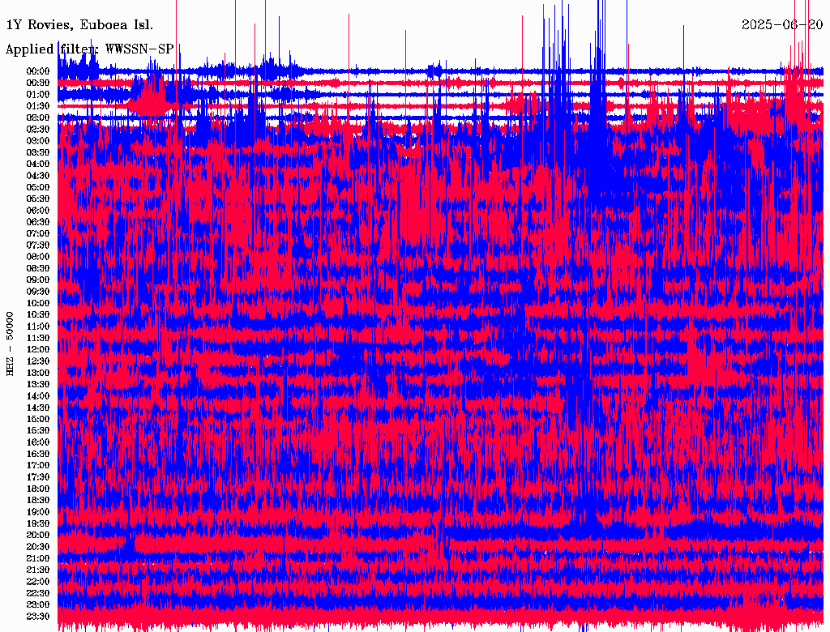Click the 09:00 time label
Viewport: 830px width, 632px height.
(38, 280)
